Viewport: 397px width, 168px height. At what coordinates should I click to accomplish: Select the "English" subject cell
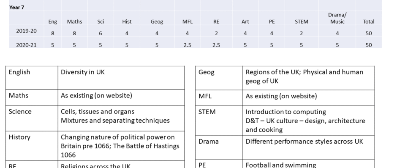click(x=19, y=72)
